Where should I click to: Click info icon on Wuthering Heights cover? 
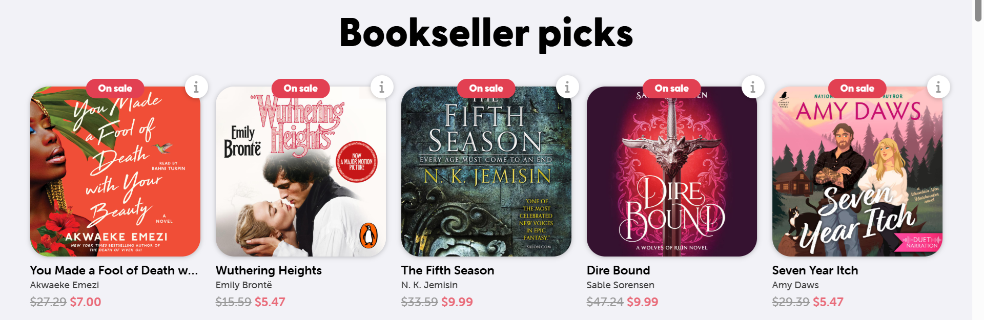tap(381, 87)
